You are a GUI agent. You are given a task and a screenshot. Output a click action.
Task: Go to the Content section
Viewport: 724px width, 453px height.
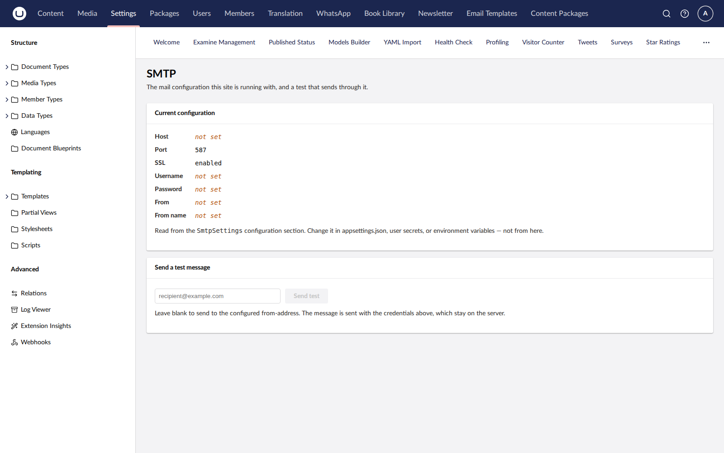(x=51, y=14)
